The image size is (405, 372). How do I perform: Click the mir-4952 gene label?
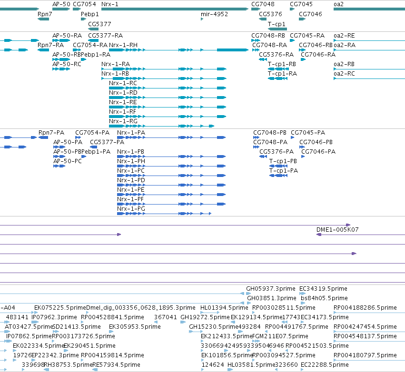tap(214, 14)
